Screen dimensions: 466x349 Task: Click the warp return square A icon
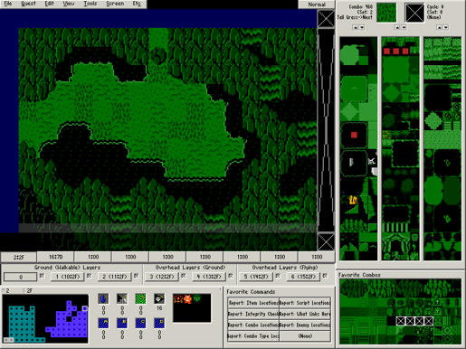point(103,323)
